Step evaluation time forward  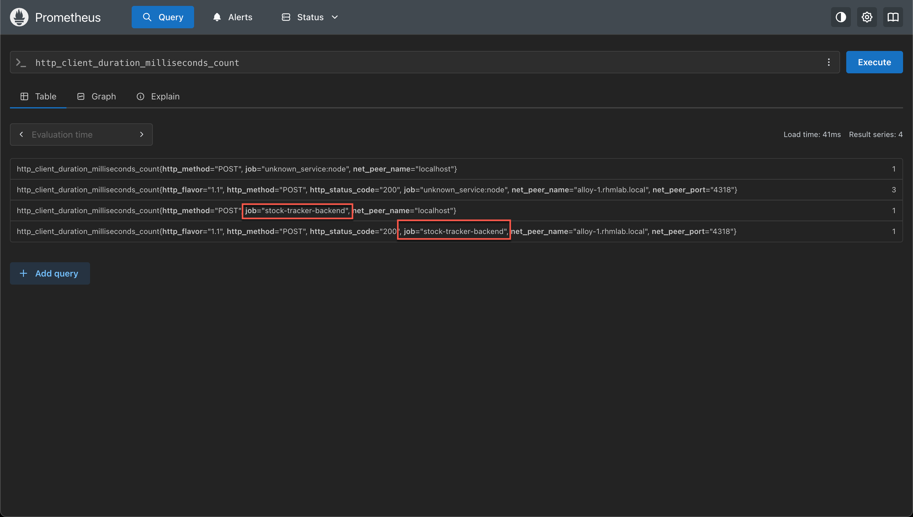(x=142, y=135)
